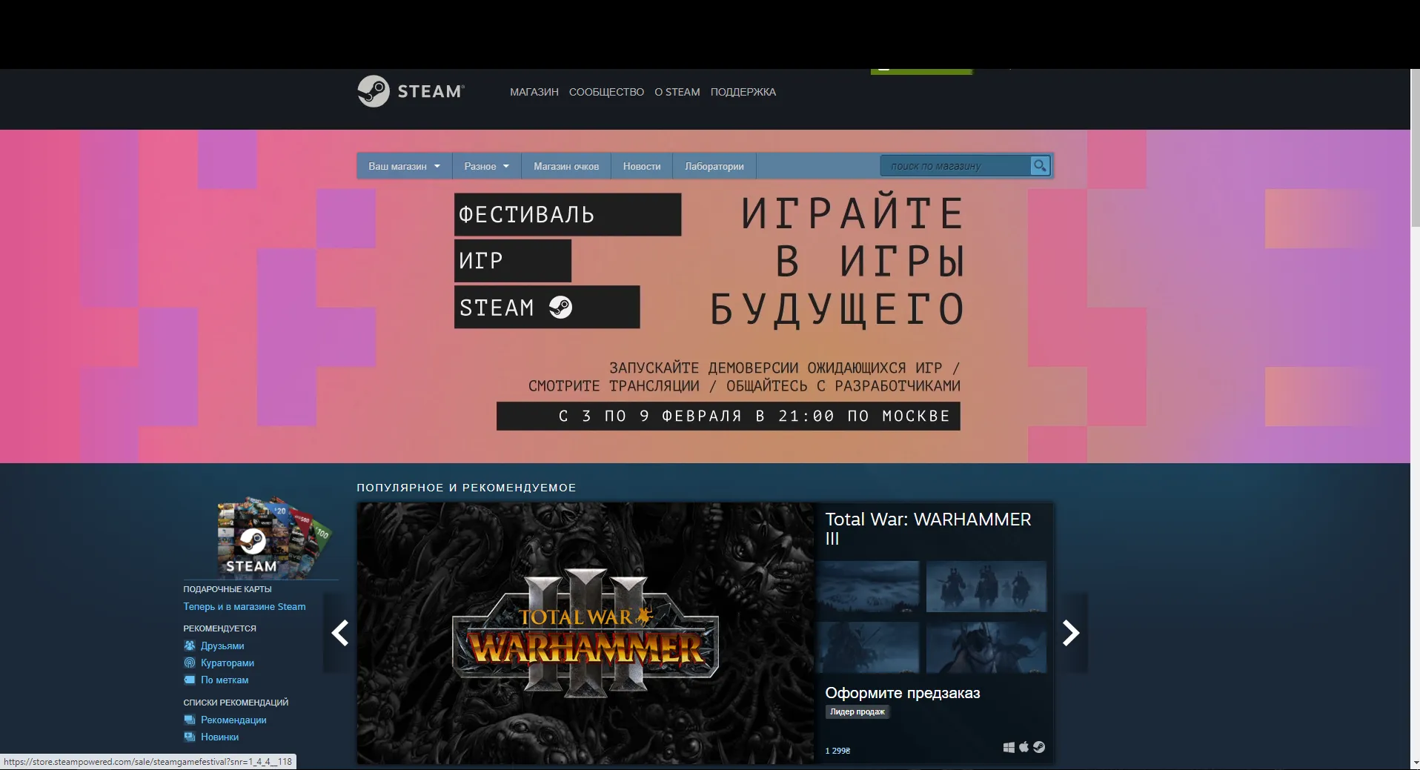Expand the Ваш магазин dropdown
Viewport: 1420px width, 770px height.
pyautogui.click(x=404, y=166)
